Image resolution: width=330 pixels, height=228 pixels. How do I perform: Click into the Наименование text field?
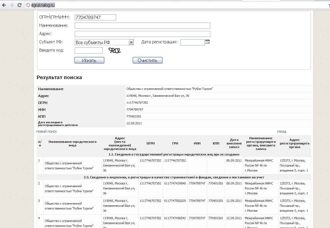(x=142, y=26)
